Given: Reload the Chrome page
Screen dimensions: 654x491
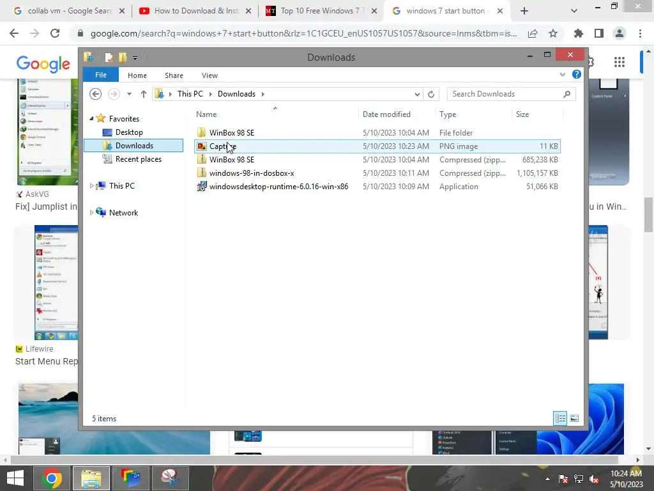Looking at the screenshot, I should coord(55,33).
